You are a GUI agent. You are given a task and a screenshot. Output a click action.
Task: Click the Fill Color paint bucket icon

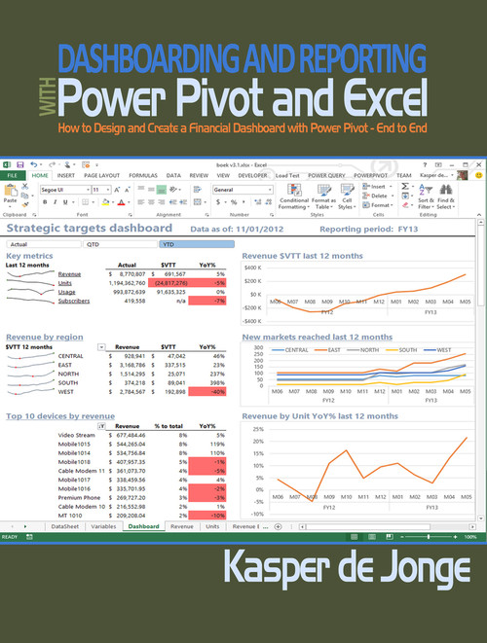pos(105,201)
